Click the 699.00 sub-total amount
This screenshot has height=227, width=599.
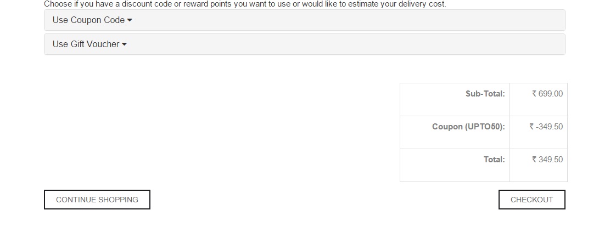pos(551,94)
